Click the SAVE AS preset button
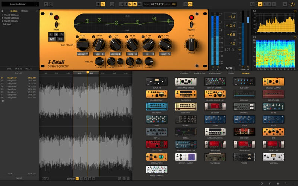This screenshot has height=186, width=298. click(18, 69)
